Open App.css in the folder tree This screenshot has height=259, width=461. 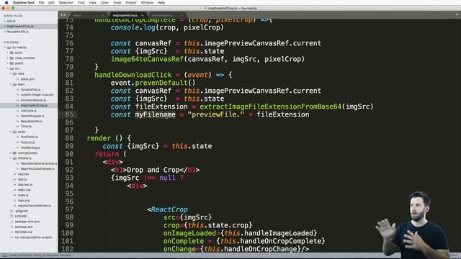click(23, 174)
